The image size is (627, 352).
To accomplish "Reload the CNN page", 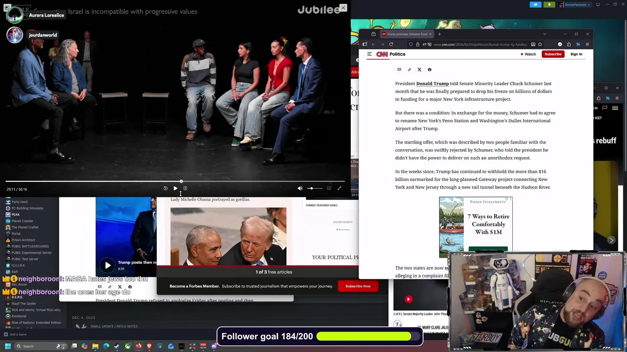I will pyautogui.click(x=391, y=44).
